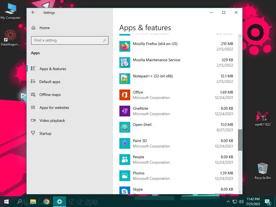The width and height of the screenshot is (276, 207).
Task: Click the Video playback sidebar icon
Action: coord(33,120)
